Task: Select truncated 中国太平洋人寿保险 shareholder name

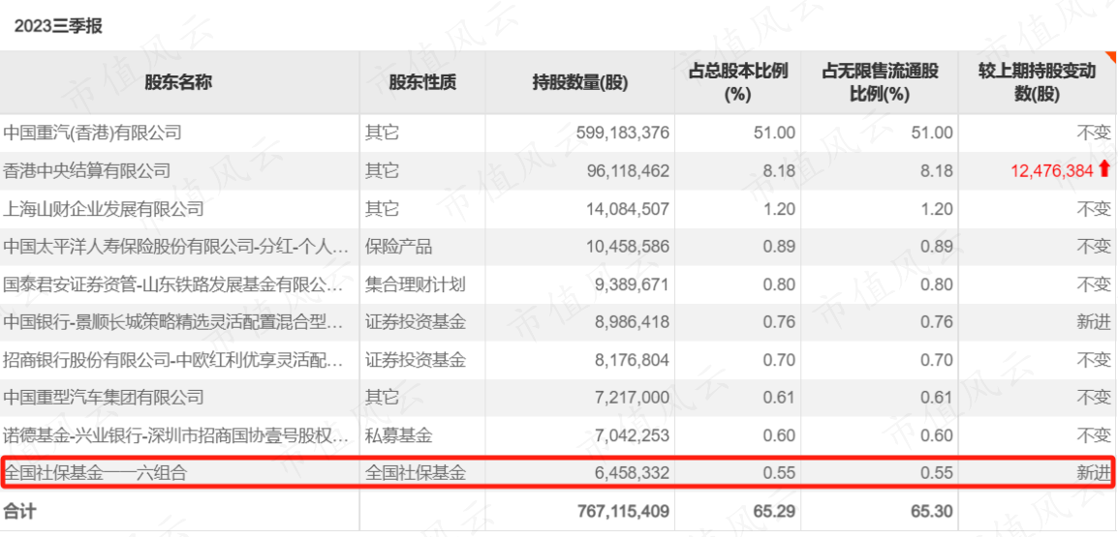Action: [x=176, y=247]
